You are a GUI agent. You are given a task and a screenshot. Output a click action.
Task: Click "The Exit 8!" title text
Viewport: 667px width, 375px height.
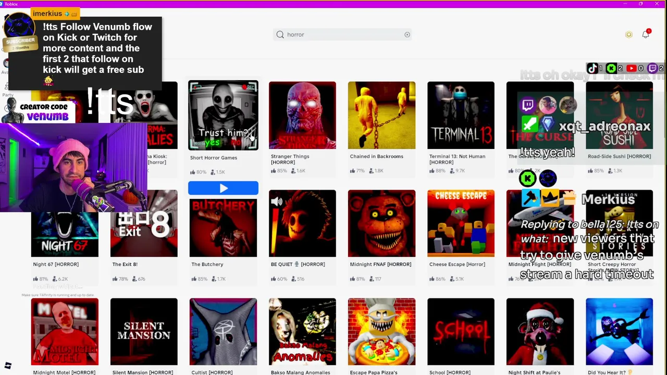125,264
